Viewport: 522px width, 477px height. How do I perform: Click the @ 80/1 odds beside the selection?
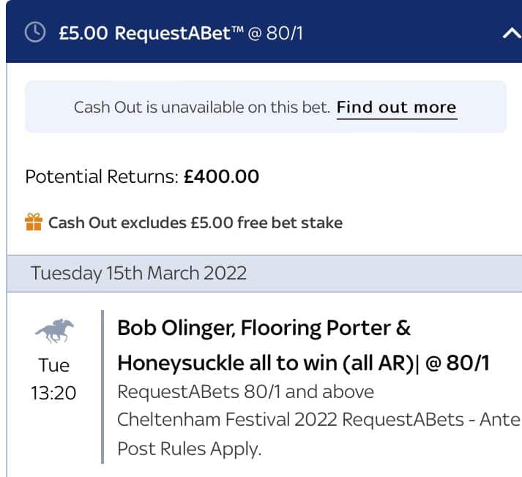pos(458,363)
